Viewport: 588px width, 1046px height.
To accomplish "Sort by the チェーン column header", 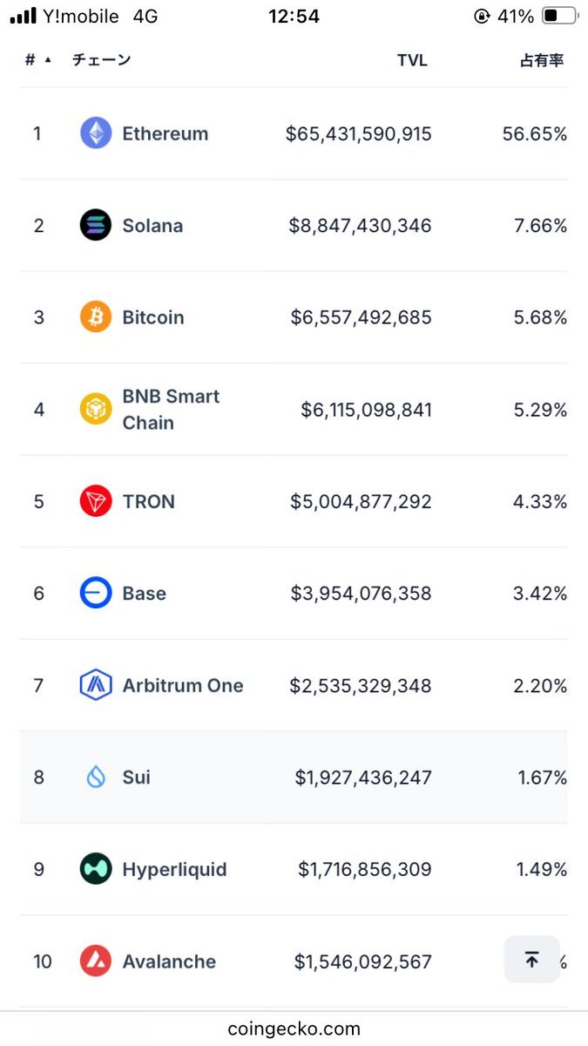I will pos(101,60).
